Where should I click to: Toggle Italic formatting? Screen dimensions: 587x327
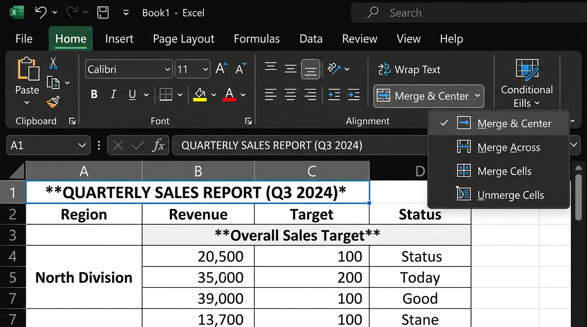click(x=113, y=95)
